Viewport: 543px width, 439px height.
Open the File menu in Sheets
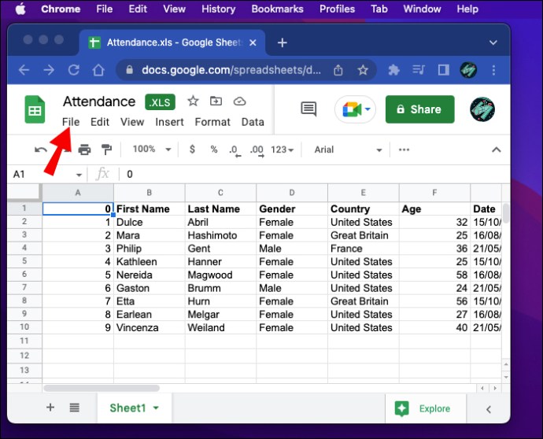coord(71,122)
